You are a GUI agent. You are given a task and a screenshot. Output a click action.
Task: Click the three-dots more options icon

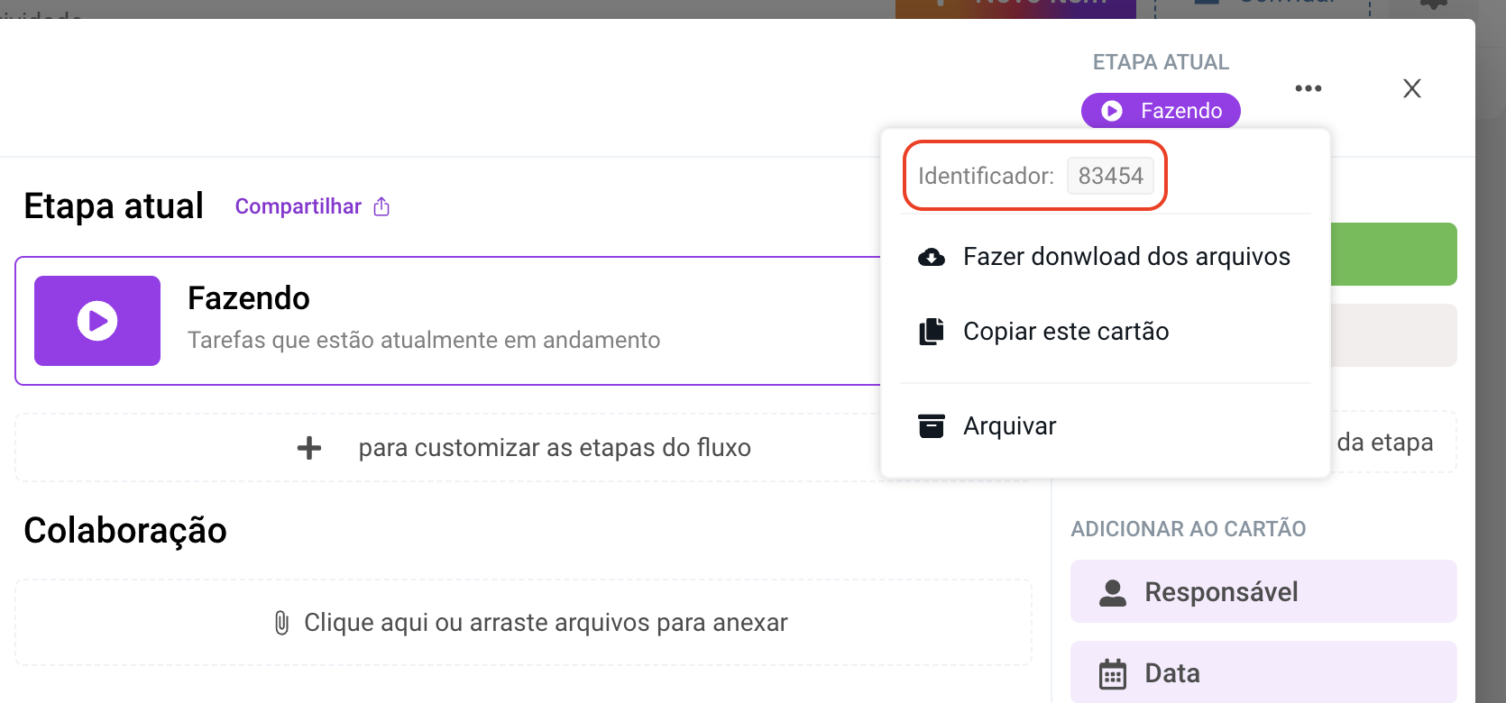[1308, 88]
